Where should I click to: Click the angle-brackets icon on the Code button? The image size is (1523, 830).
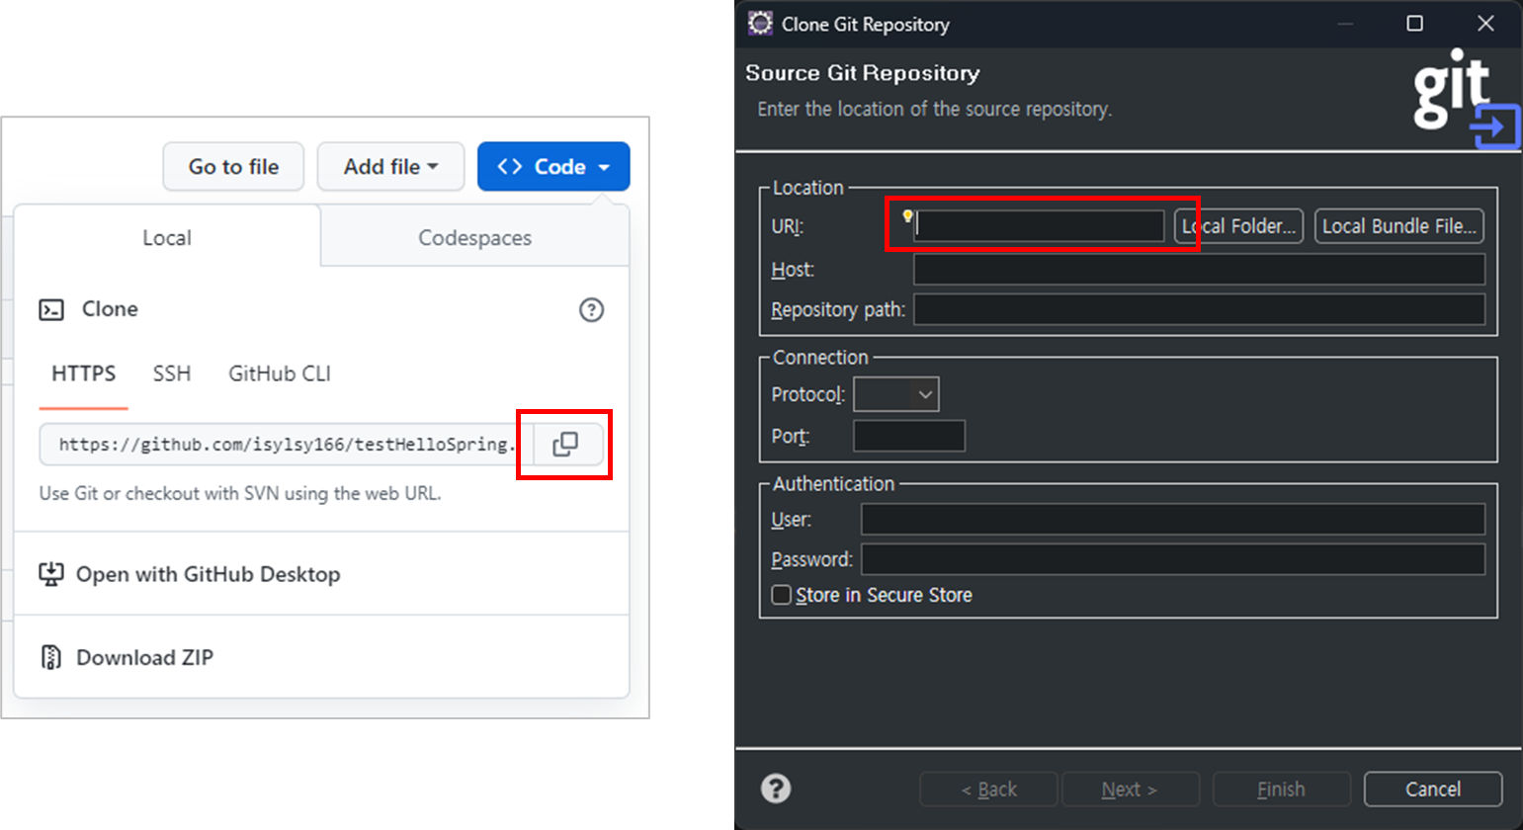coord(510,167)
